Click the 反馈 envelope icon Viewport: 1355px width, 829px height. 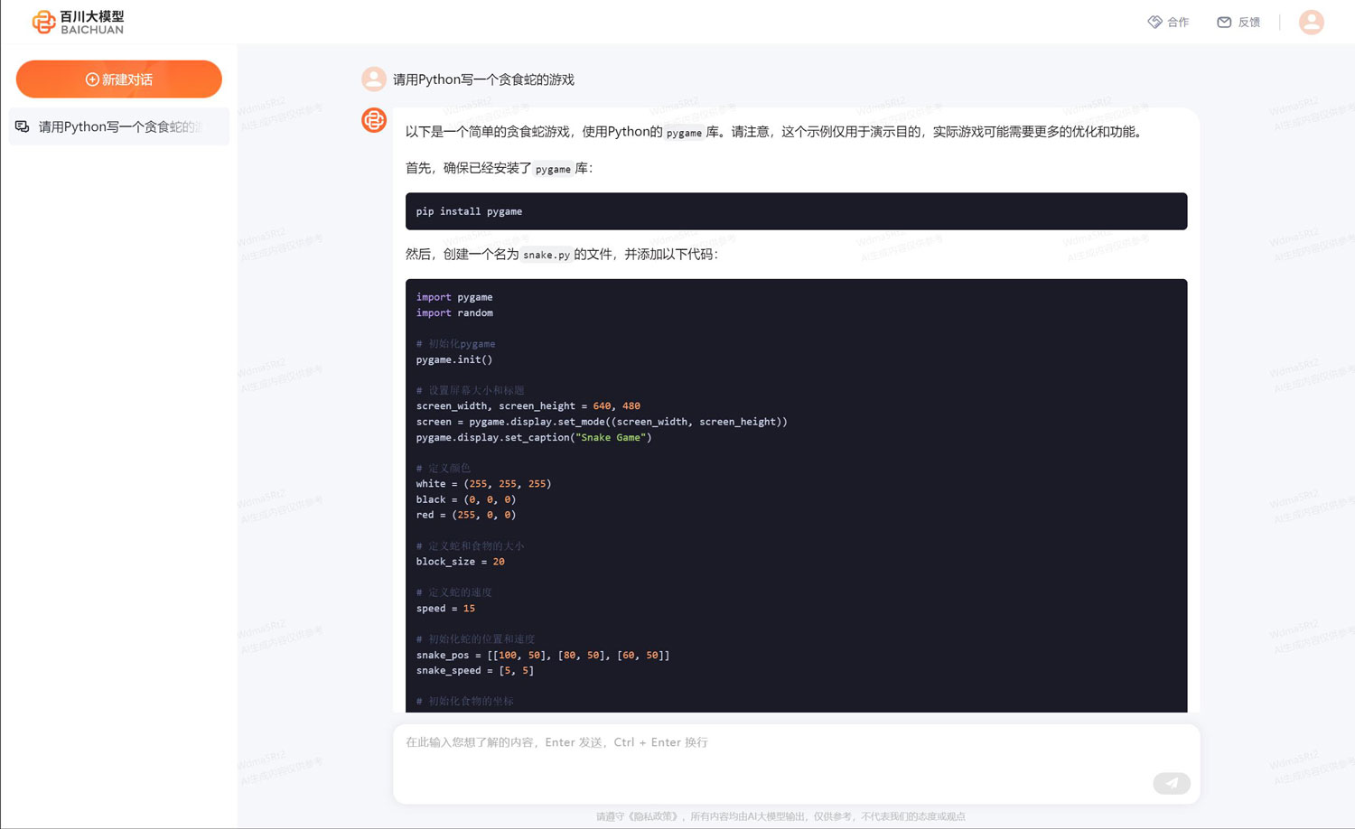pos(1224,22)
